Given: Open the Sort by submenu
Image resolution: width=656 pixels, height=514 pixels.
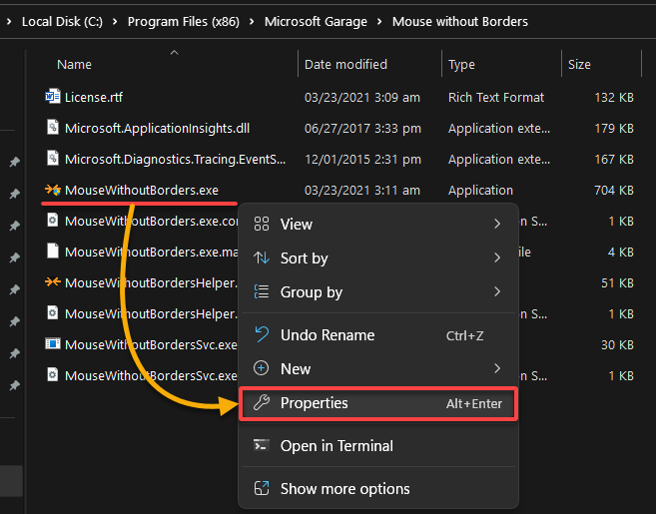Looking at the screenshot, I should coord(378,257).
